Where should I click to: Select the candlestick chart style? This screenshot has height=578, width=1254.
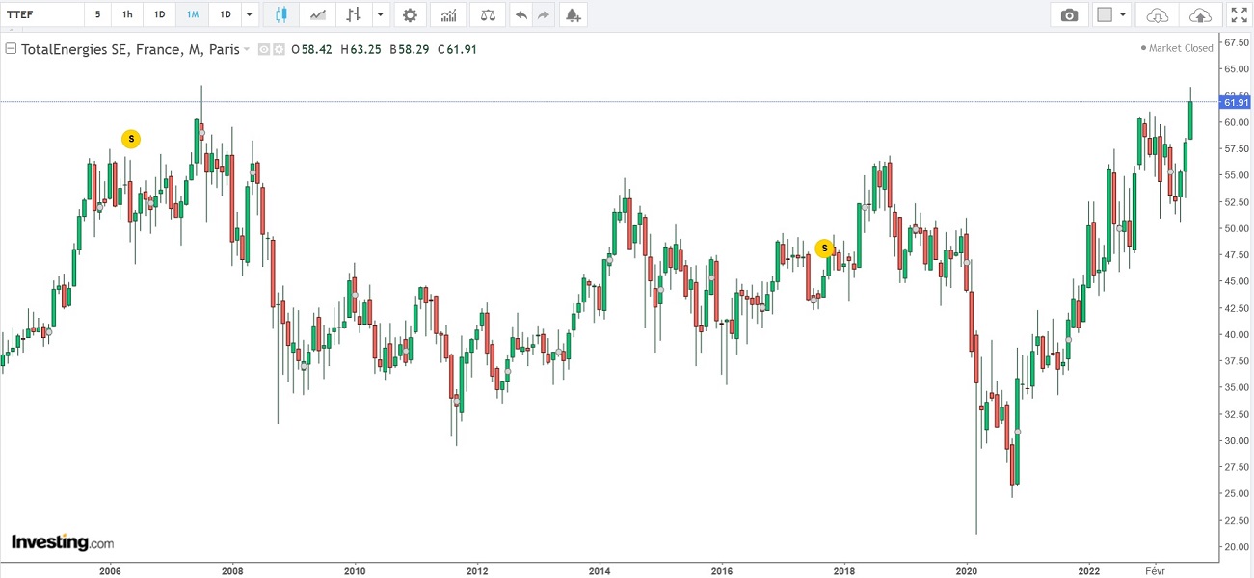click(x=281, y=15)
